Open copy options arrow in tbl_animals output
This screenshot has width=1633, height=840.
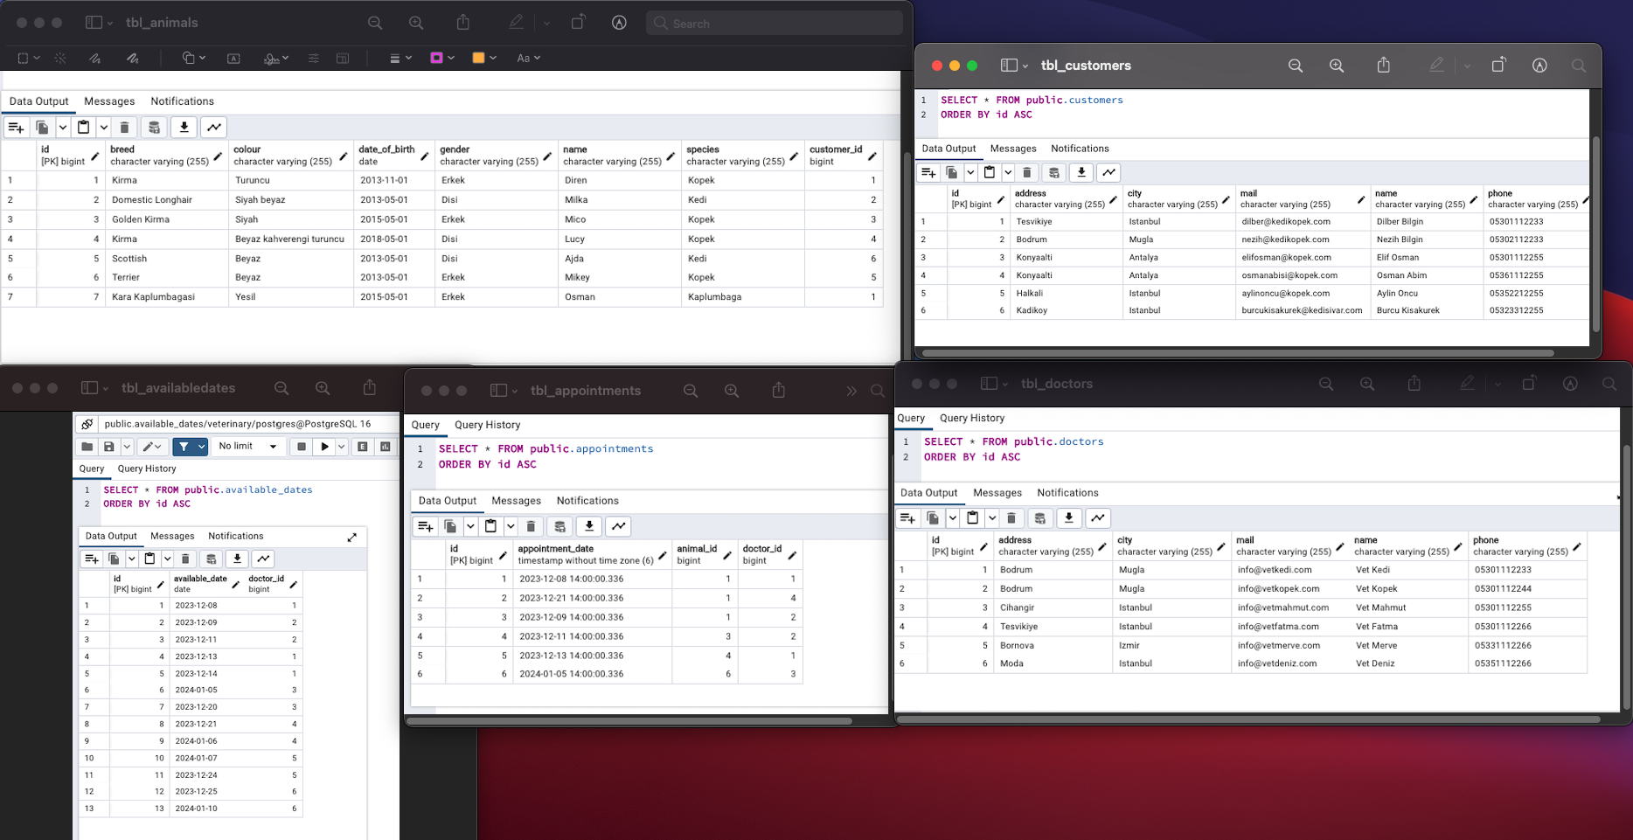click(63, 128)
